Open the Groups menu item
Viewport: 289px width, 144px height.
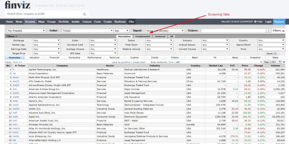51,22
